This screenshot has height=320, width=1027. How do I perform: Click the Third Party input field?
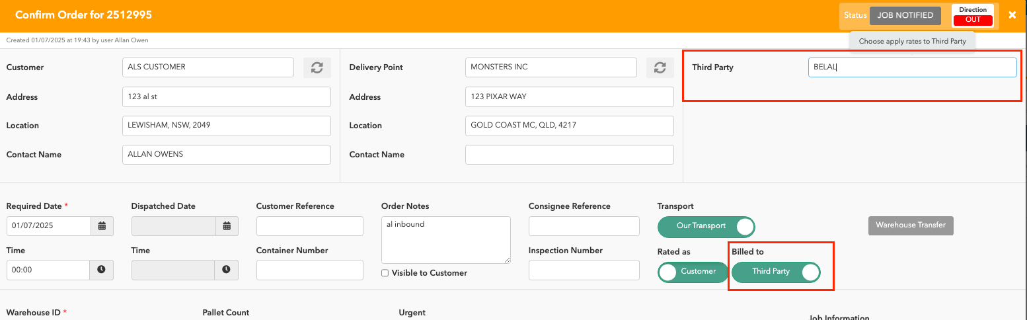tap(912, 67)
